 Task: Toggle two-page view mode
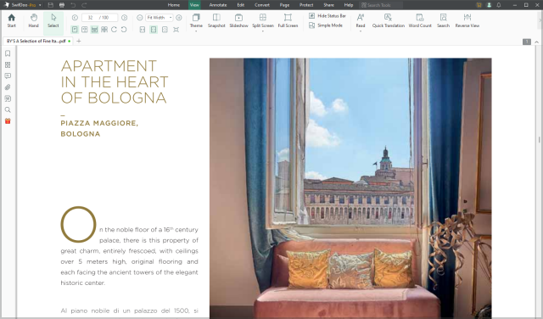point(85,30)
